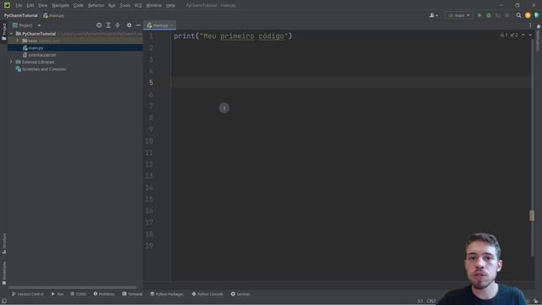Click PyCharmTutorial breadcrumb in navigation bar
Screen dimensions: 542x305
(x=20, y=15)
